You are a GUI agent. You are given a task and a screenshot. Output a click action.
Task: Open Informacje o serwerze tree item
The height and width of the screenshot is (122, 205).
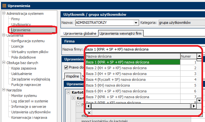[x=29, y=107]
